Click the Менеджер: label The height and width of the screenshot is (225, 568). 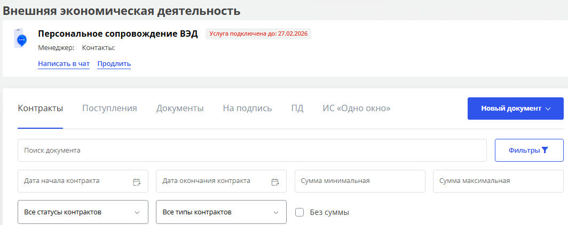click(x=56, y=48)
